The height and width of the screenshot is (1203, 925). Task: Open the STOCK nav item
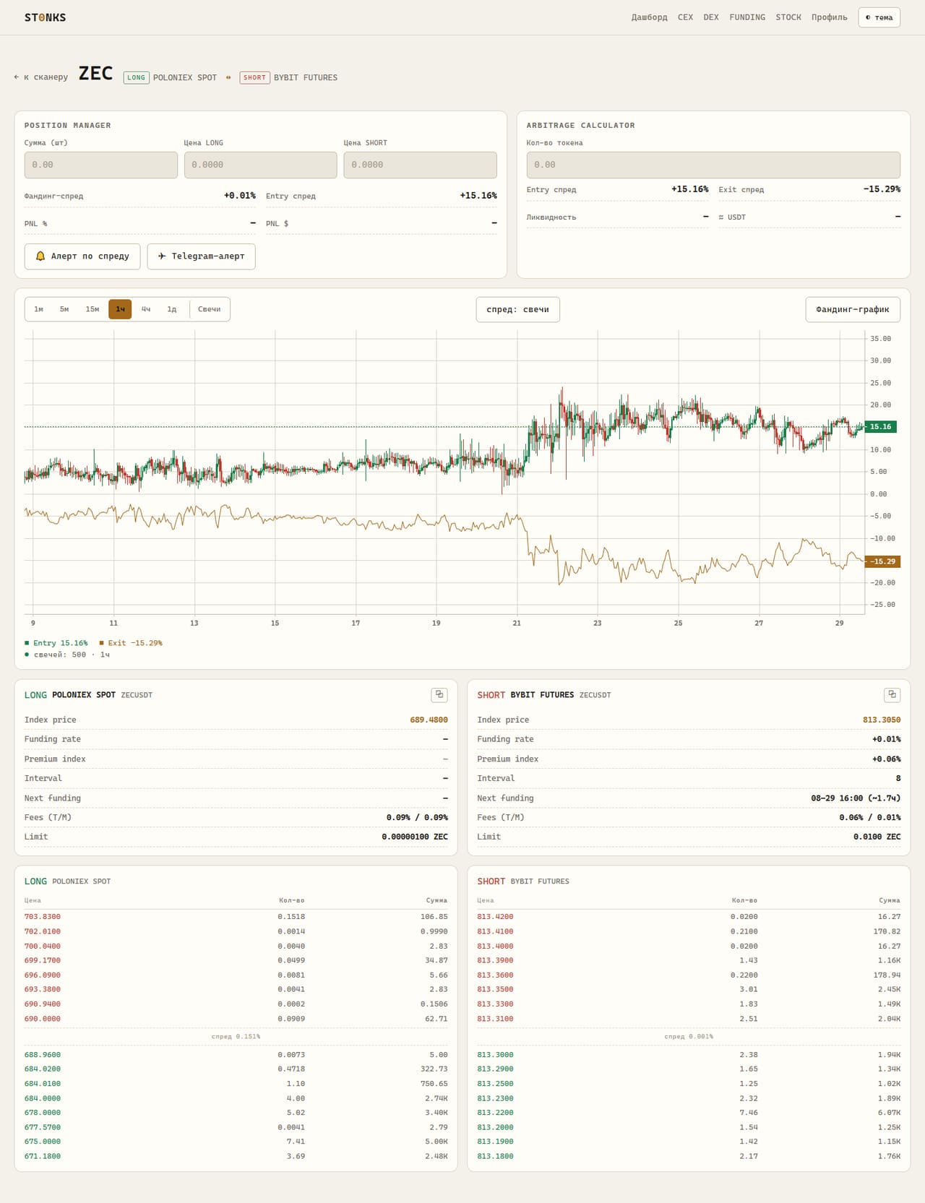click(788, 17)
